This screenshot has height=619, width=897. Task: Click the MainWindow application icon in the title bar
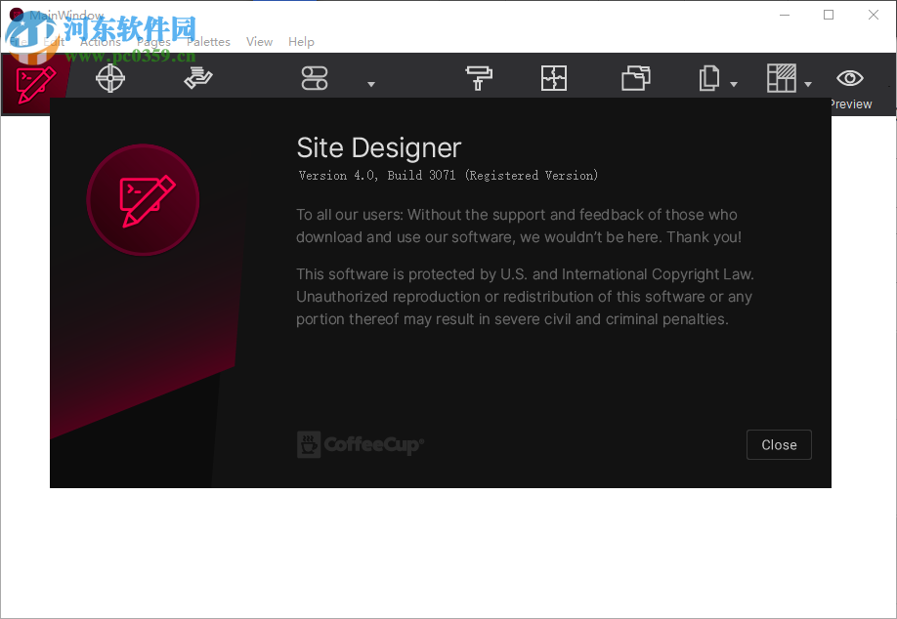(15, 15)
